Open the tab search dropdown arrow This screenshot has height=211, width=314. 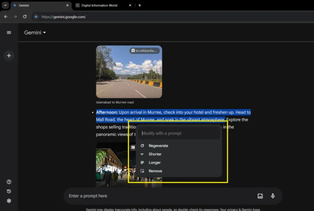[x=5, y=5]
